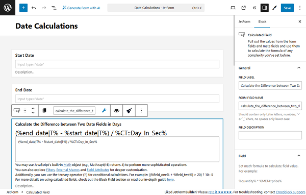Switch to the JetForm tab
The image size is (306, 195).
[x=244, y=21]
